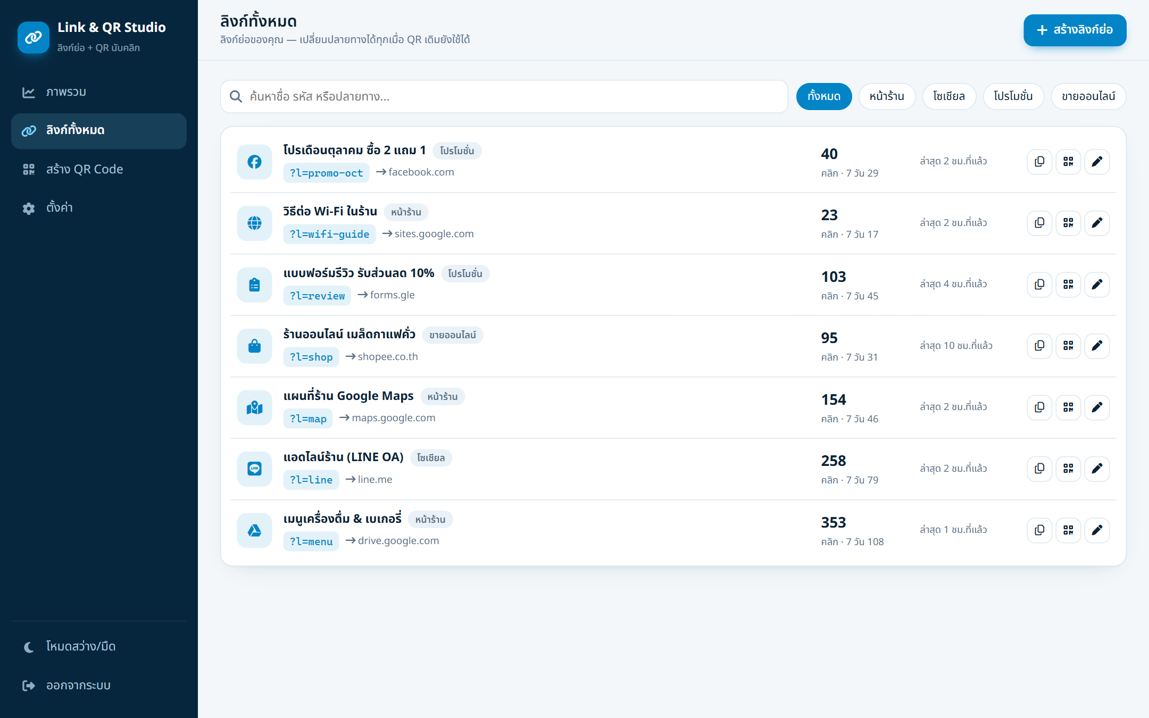Focus the link search field
Image resolution: width=1149 pixels, height=718 pixels.
pos(504,96)
